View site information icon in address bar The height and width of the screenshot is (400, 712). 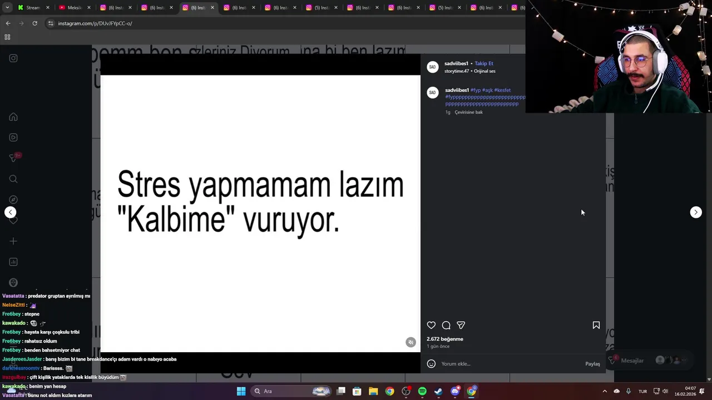51,23
